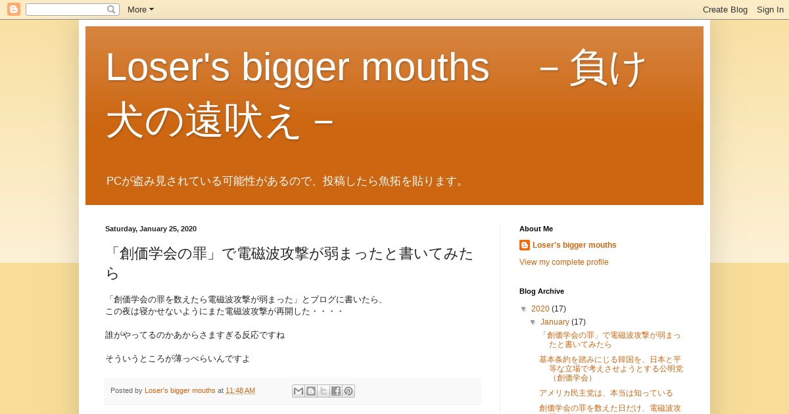Click the Blogger profile icon under About Me
789x414 pixels.
click(x=525, y=245)
